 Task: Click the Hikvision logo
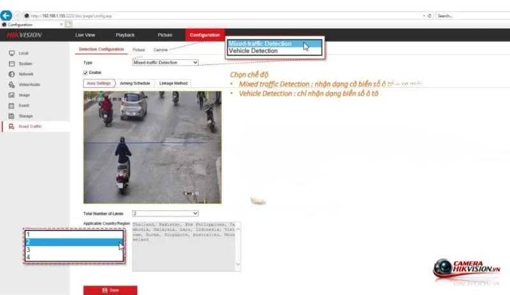24,35
